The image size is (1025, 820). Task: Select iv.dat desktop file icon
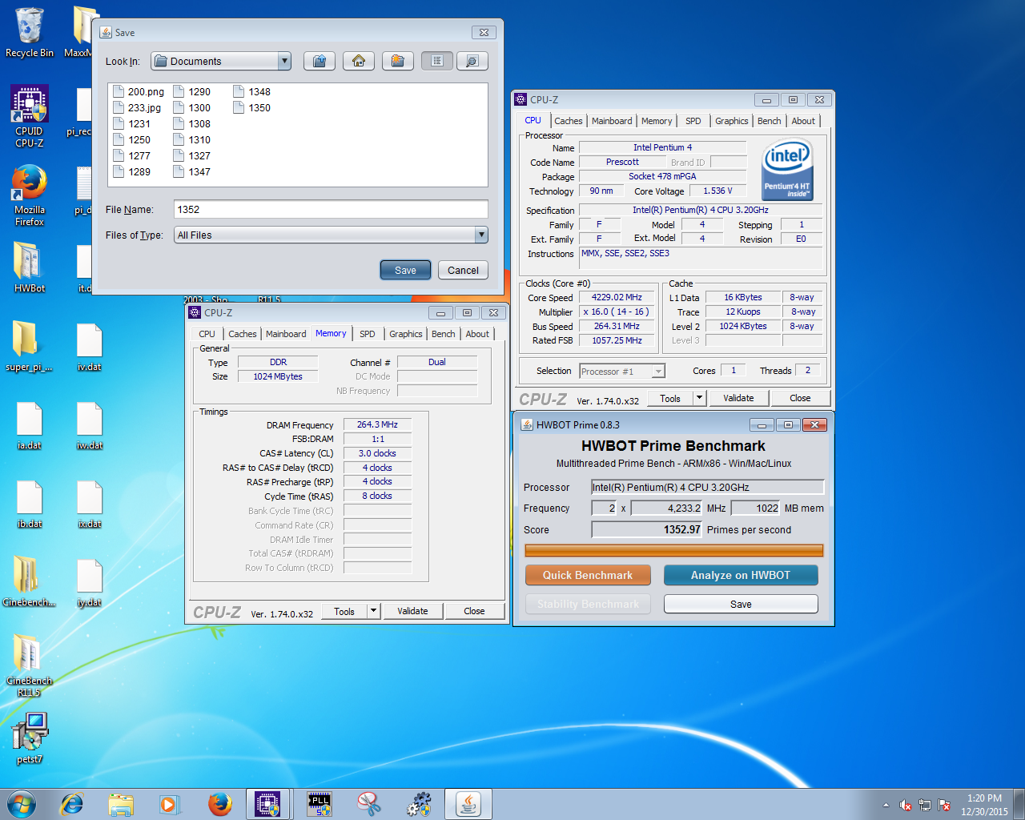click(90, 346)
